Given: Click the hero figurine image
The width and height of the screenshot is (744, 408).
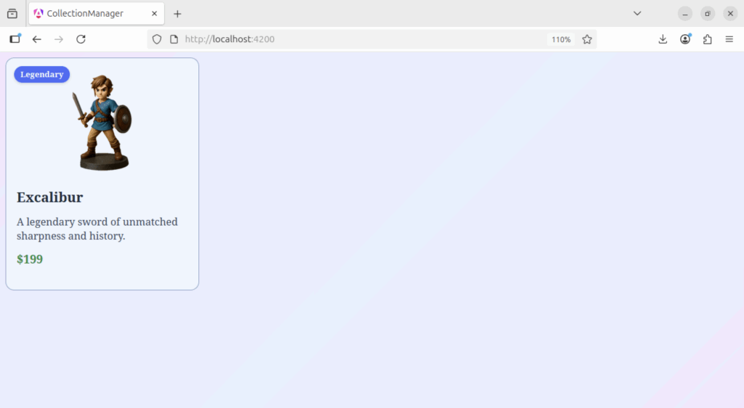Looking at the screenshot, I should (104, 122).
